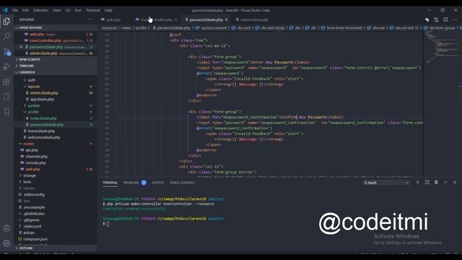Screen dimensions: 462x260
Task: Open api.php in routes folder
Action: coord(32,150)
